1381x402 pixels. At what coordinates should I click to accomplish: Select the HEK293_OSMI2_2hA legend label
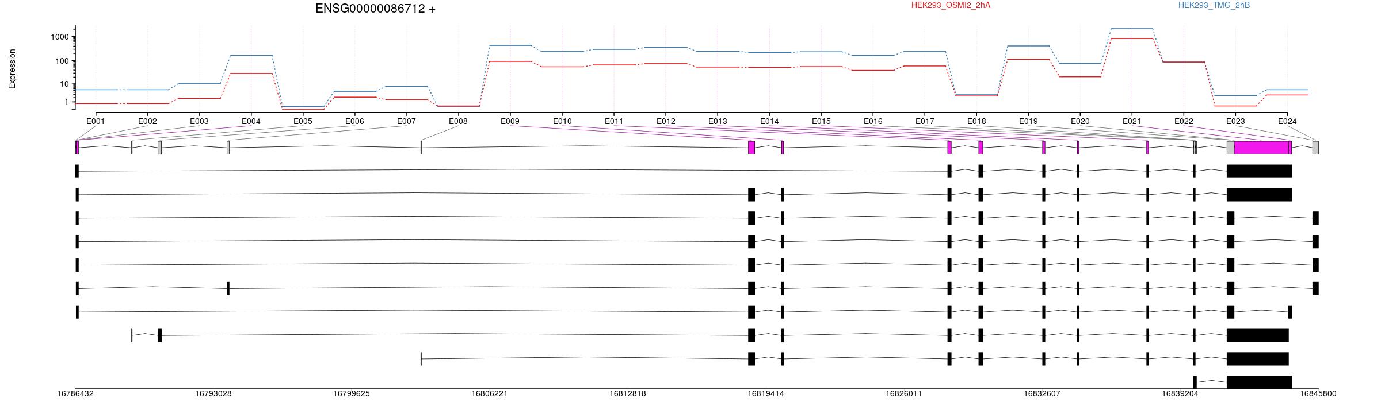951,5
